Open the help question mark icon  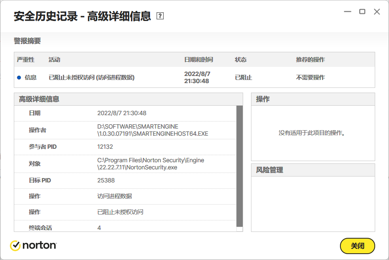point(160,16)
